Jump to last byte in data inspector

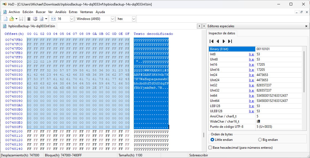click(230, 41)
